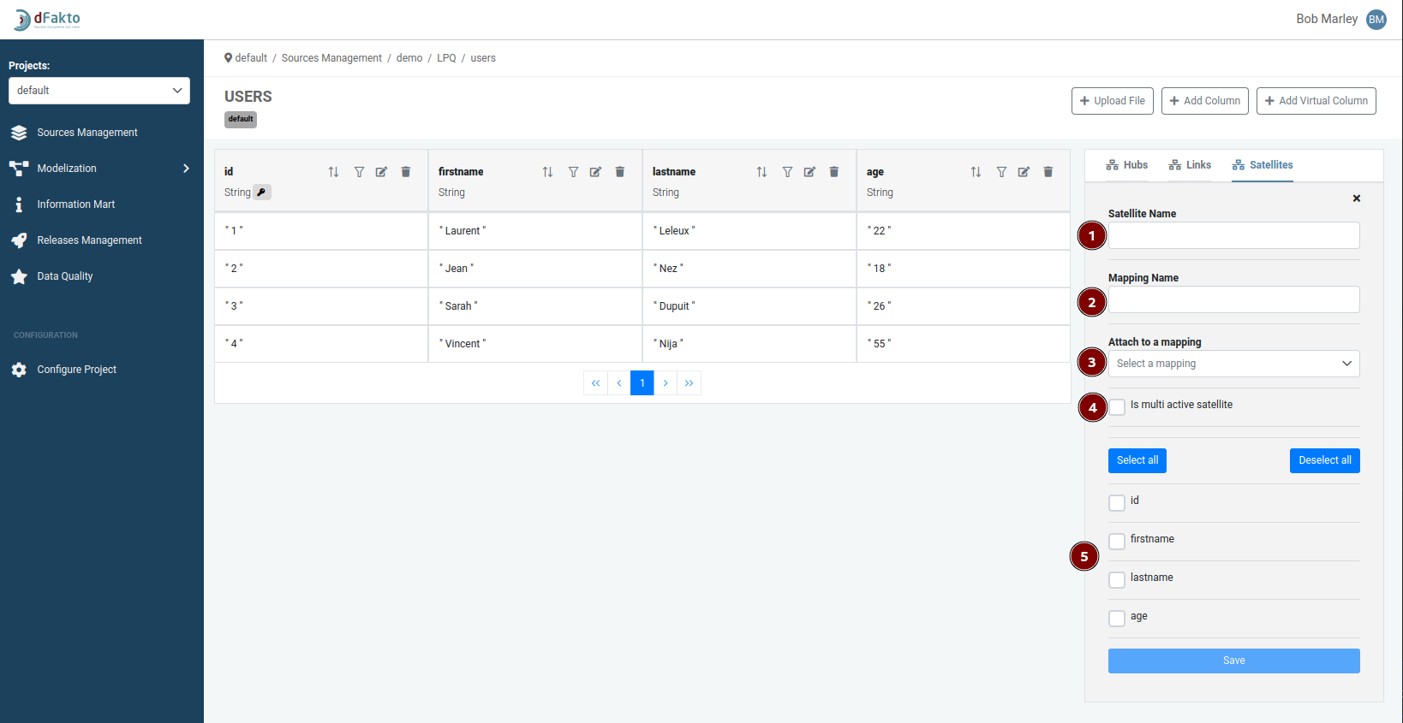The image size is (1403, 723).
Task: Click the key icon under id column
Action: [262, 193]
